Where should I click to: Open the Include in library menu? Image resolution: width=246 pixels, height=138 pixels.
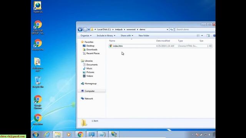pos(106,36)
